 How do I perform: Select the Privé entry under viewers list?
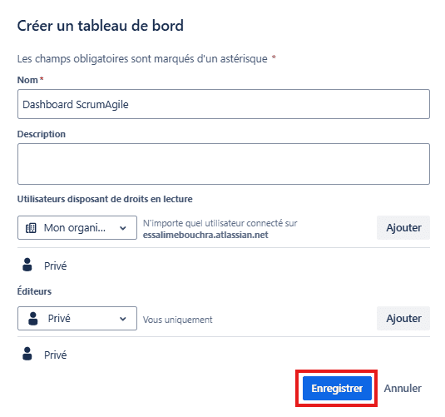point(56,266)
